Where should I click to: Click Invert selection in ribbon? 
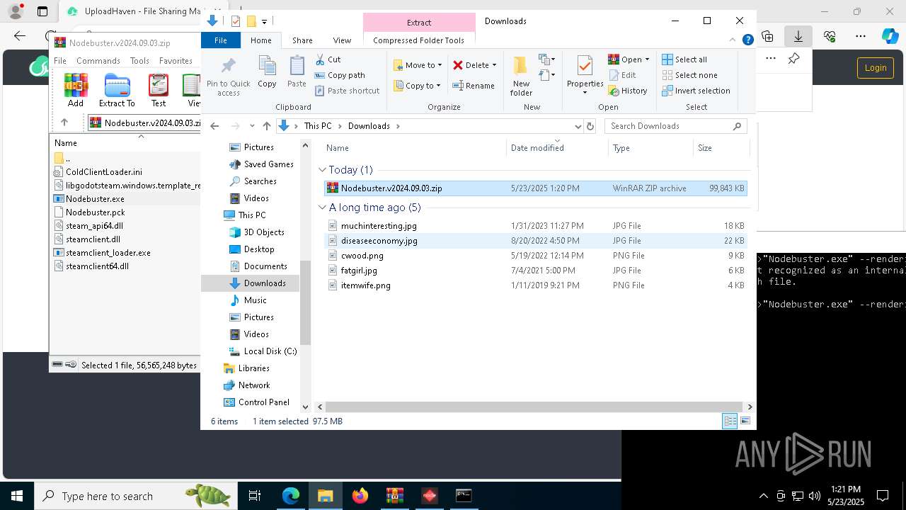696,91
